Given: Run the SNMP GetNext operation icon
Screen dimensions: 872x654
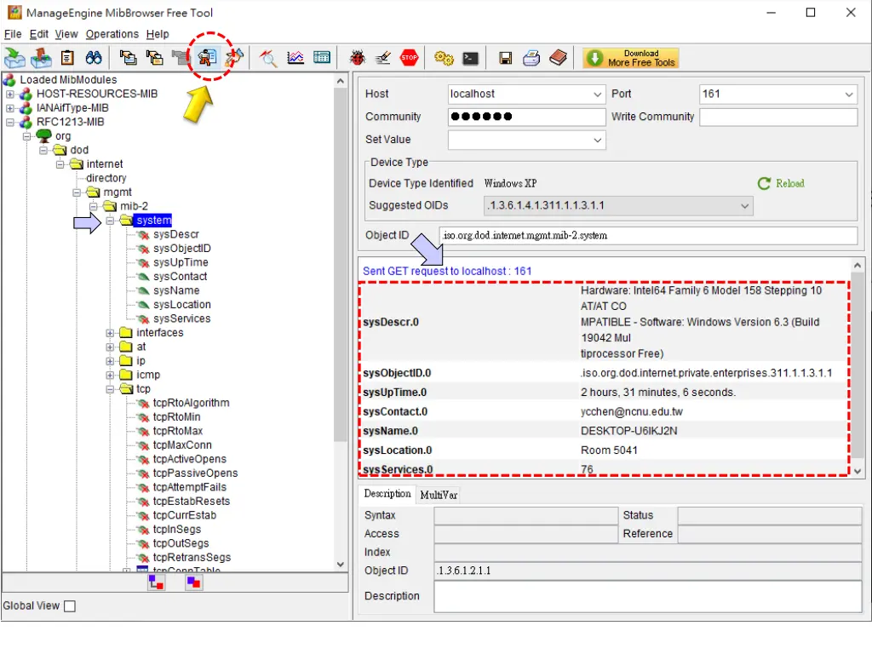Looking at the screenshot, I should point(155,57).
